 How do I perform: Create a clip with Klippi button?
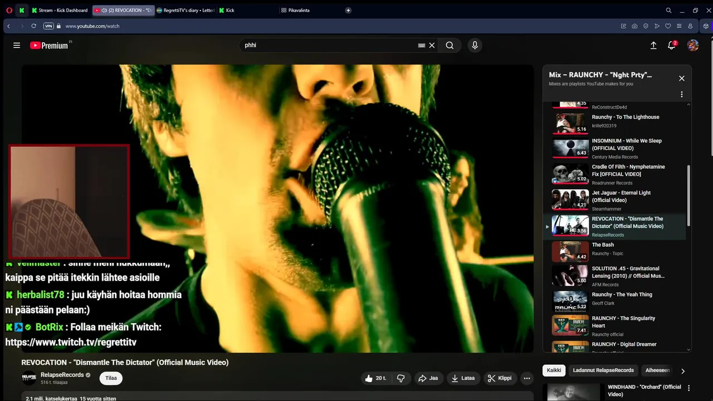(500, 378)
